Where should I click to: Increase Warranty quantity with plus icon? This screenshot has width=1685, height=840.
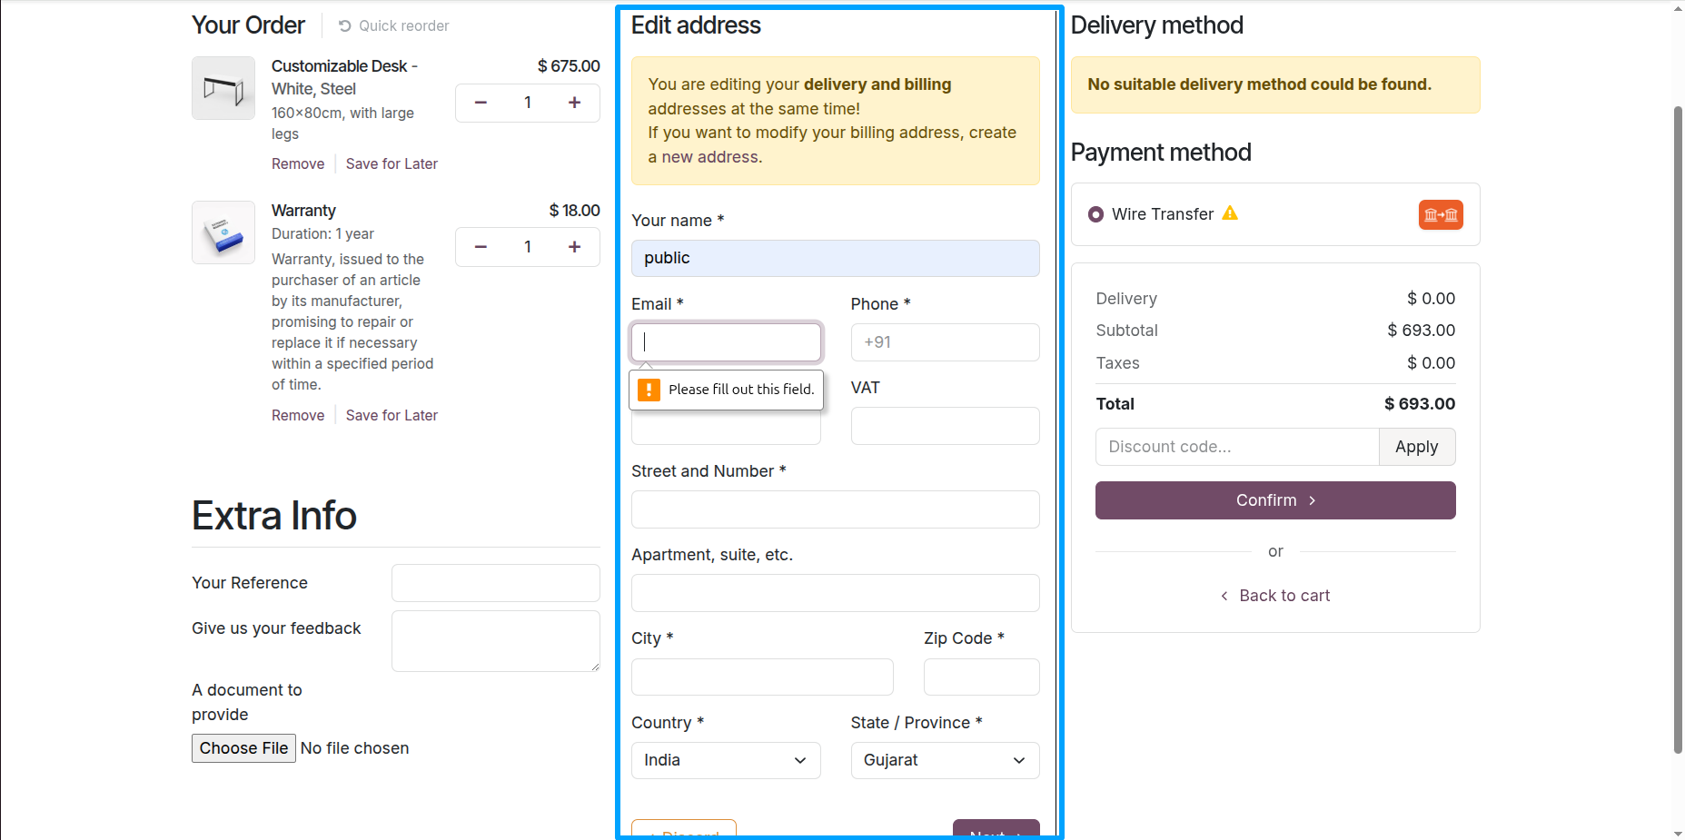tap(574, 247)
